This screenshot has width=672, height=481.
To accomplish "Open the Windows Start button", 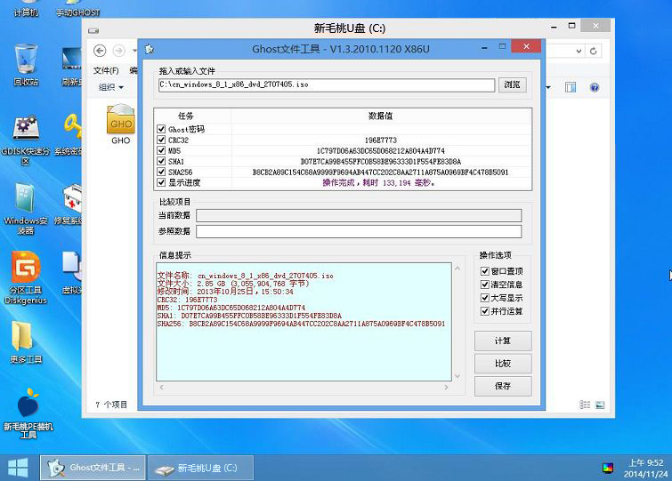I will tap(18, 468).
